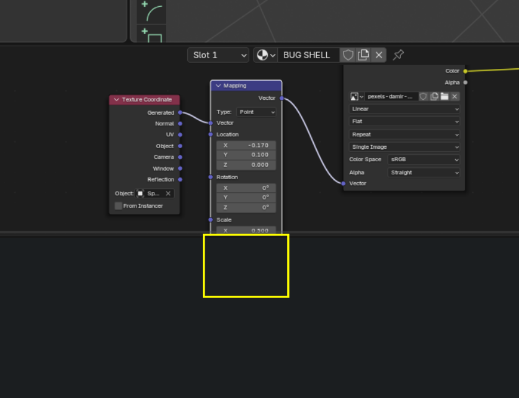The width and height of the screenshot is (519, 398).
Task: Click Location Z value 0.000
Action: coord(246,165)
